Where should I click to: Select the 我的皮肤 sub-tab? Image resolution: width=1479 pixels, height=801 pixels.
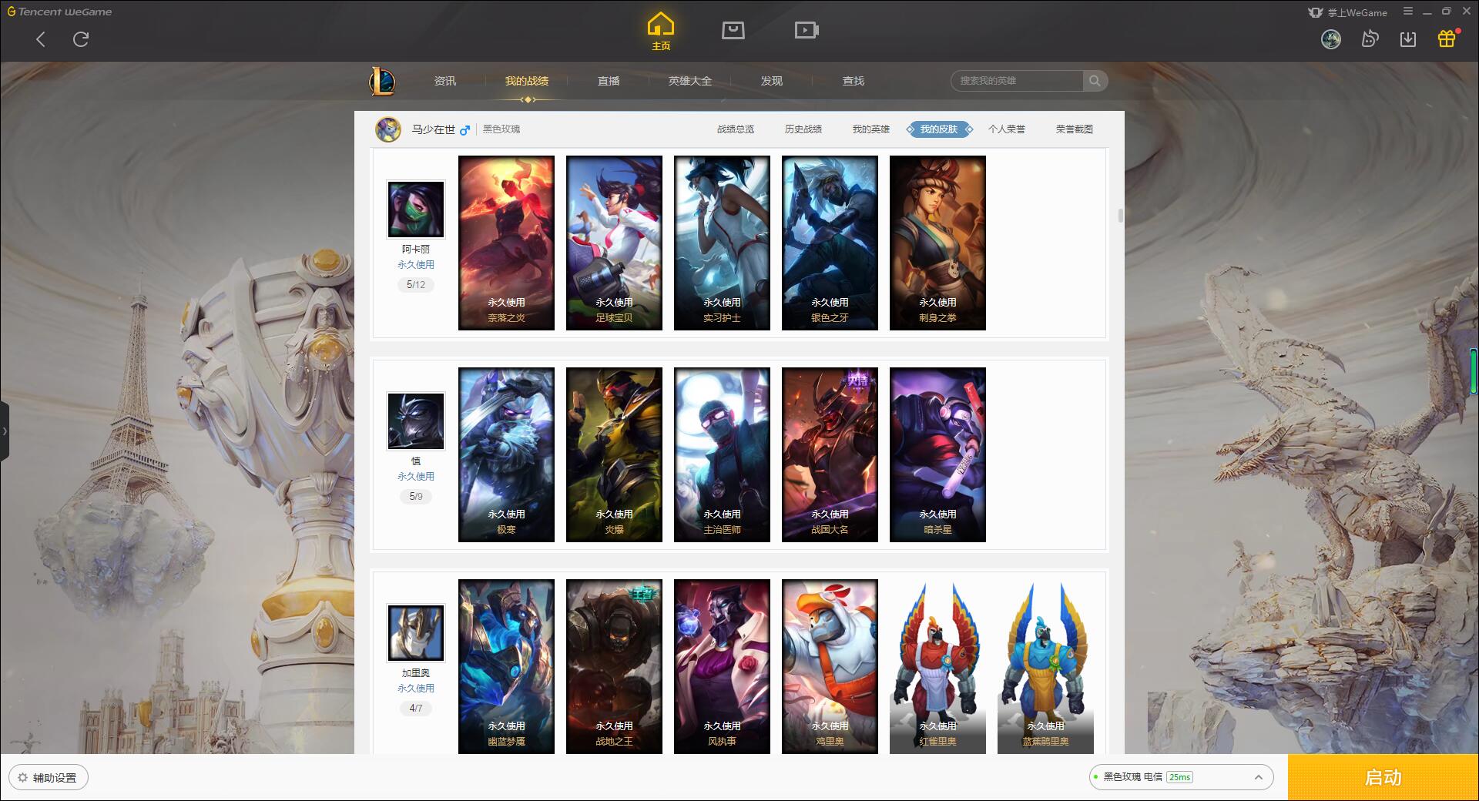pos(939,129)
